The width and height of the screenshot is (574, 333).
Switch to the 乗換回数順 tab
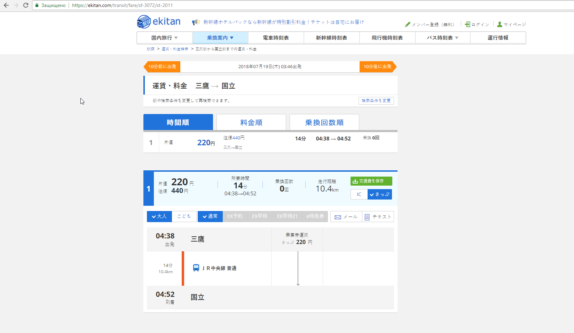pos(324,122)
